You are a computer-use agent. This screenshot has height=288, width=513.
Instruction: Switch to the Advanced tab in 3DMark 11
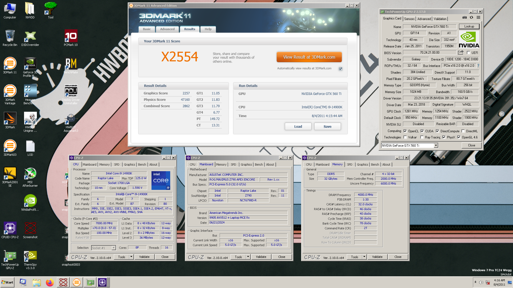click(167, 29)
